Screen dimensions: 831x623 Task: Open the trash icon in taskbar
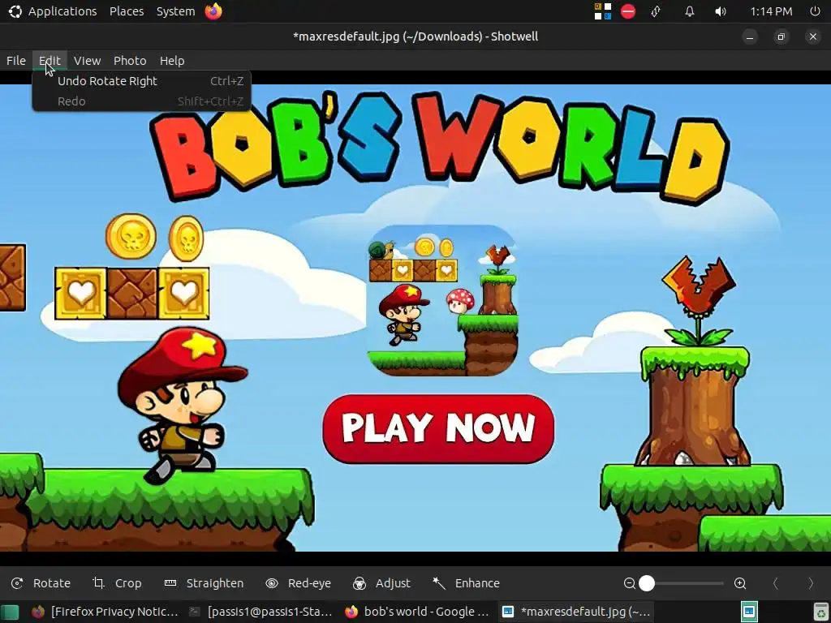[x=820, y=612]
